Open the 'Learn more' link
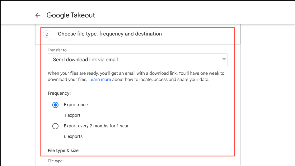The image size is (295, 166). click(x=100, y=79)
